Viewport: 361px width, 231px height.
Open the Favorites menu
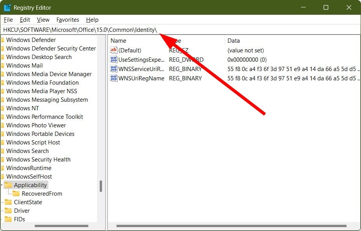point(68,20)
